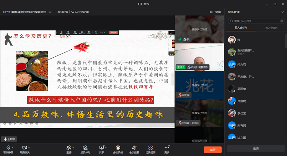Click 切换视图 switch view icon
This screenshot has width=287, height=156.
point(150,147)
